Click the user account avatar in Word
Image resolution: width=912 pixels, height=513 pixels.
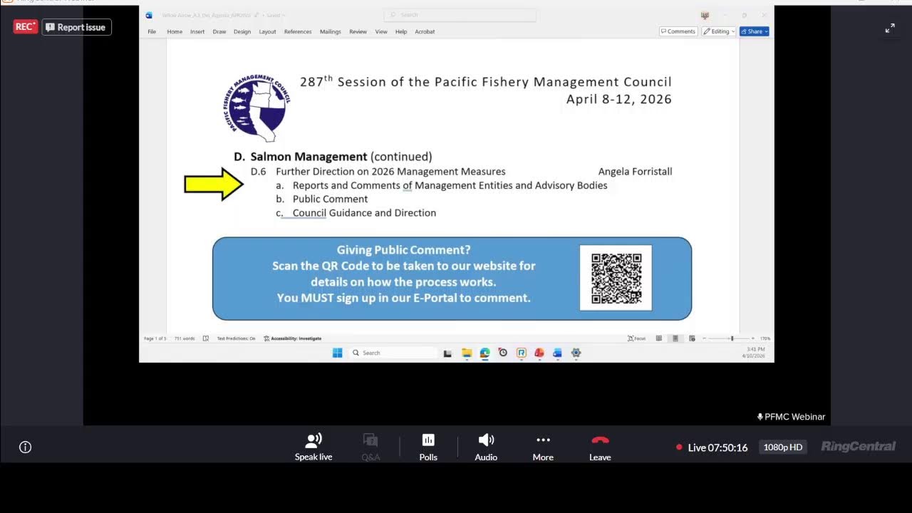[705, 15]
